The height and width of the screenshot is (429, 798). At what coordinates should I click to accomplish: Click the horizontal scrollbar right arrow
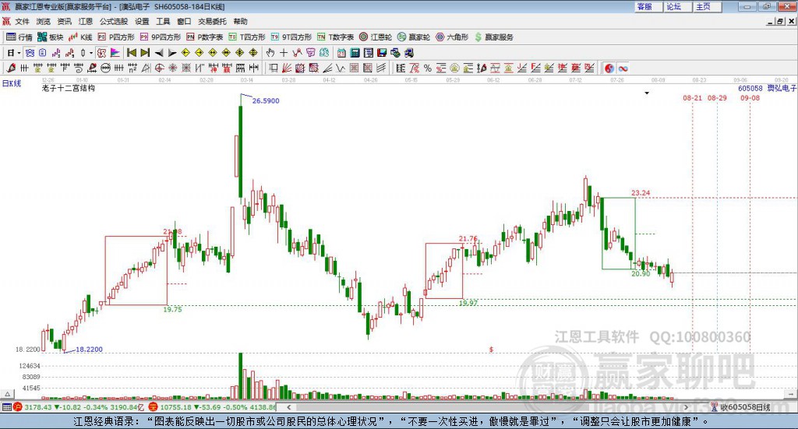point(686,407)
